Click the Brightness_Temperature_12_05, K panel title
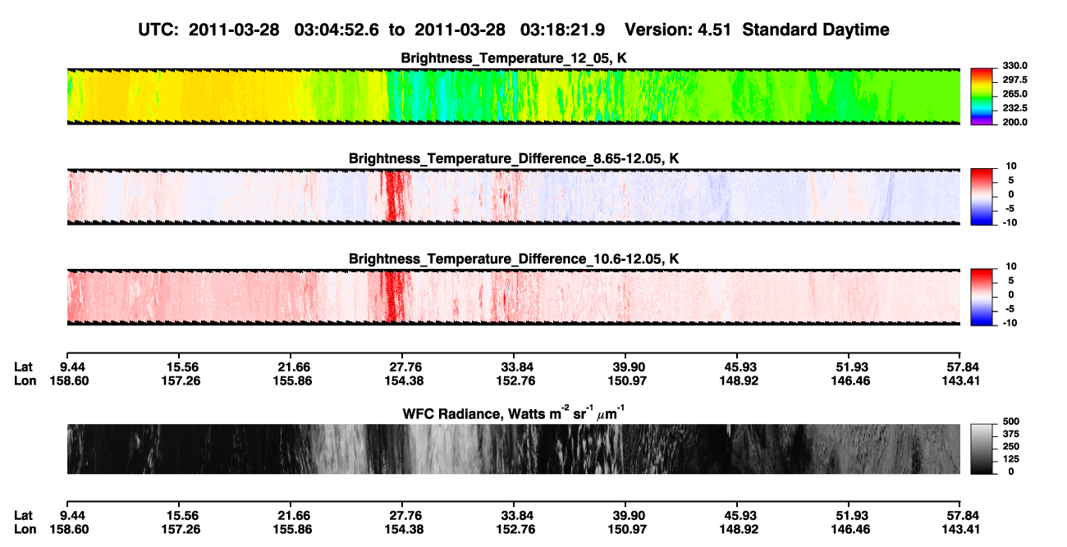This screenshot has width=1067, height=547. [x=513, y=58]
